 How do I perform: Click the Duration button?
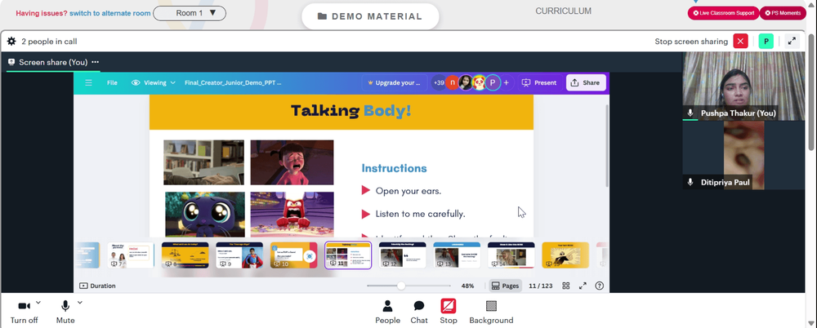tap(97, 286)
